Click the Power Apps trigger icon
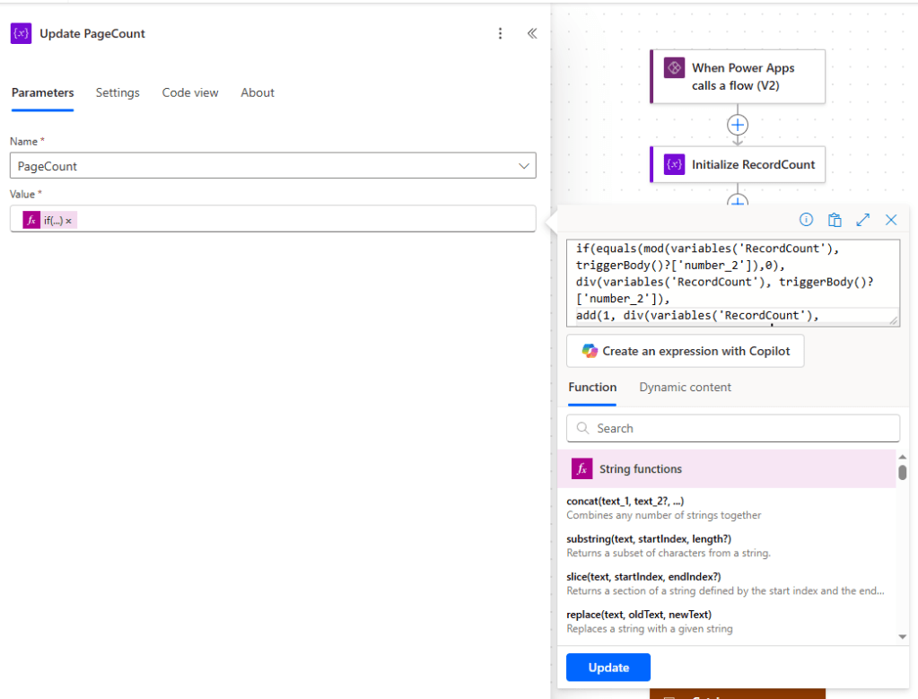This screenshot has width=918, height=699. 674,68
